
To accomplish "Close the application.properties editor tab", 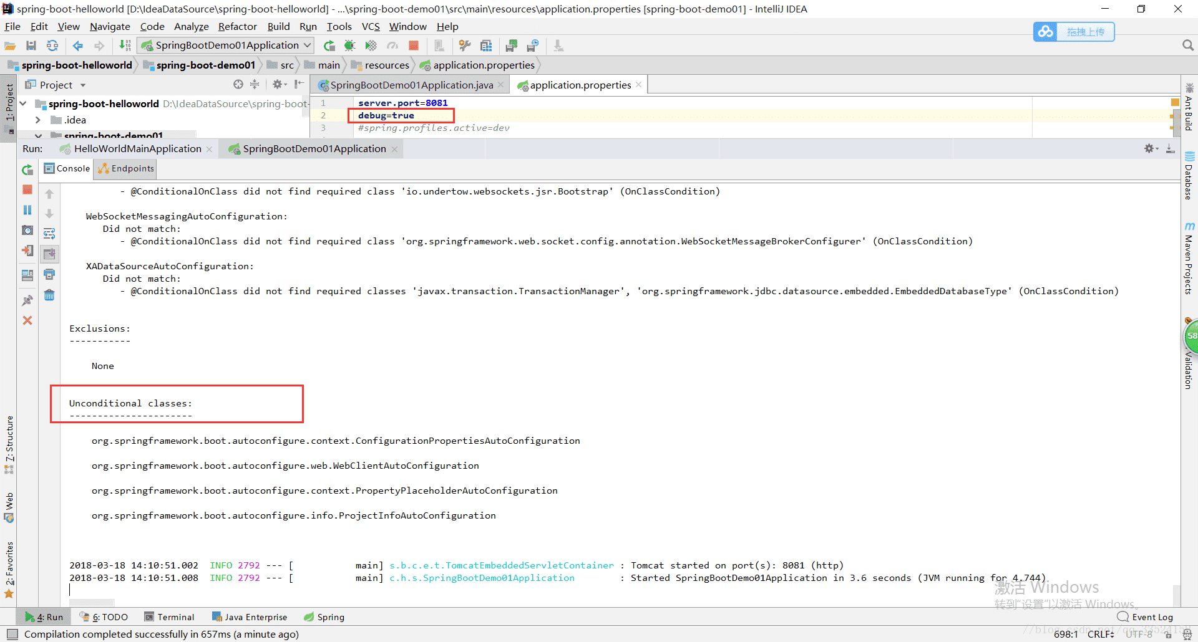I will 639,85.
